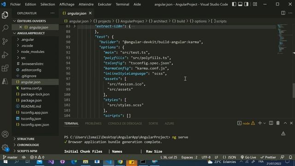Open the Search view in activity bar
295x166 pixels.
coord(5,28)
